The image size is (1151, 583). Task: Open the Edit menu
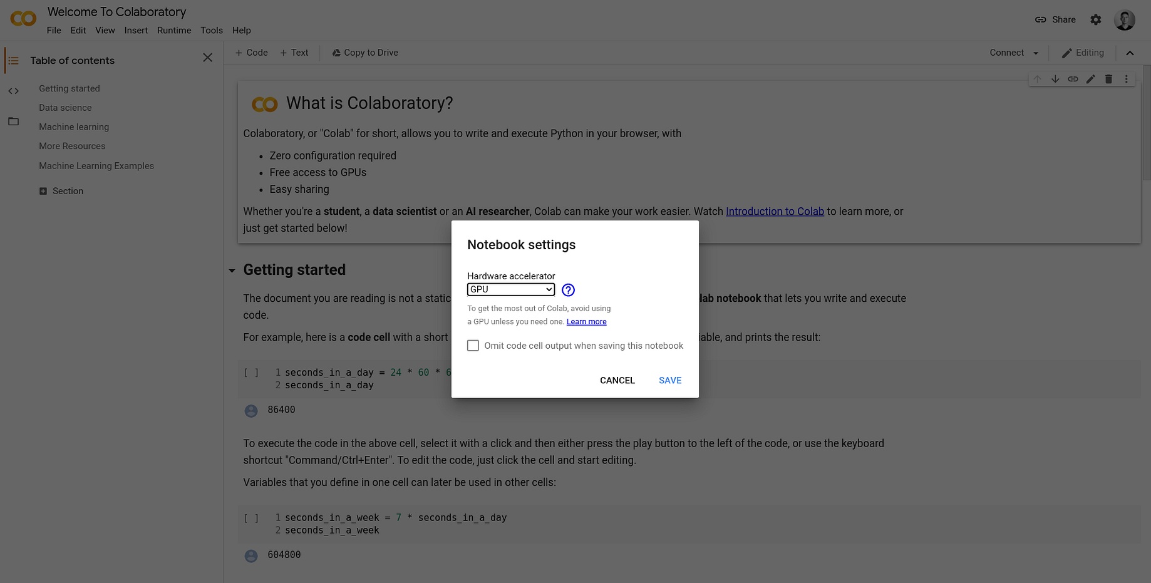(78, 31)
